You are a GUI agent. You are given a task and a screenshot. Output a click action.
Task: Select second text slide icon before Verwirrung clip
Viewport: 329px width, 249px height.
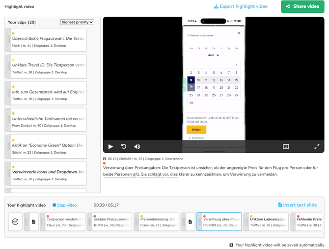190,221
